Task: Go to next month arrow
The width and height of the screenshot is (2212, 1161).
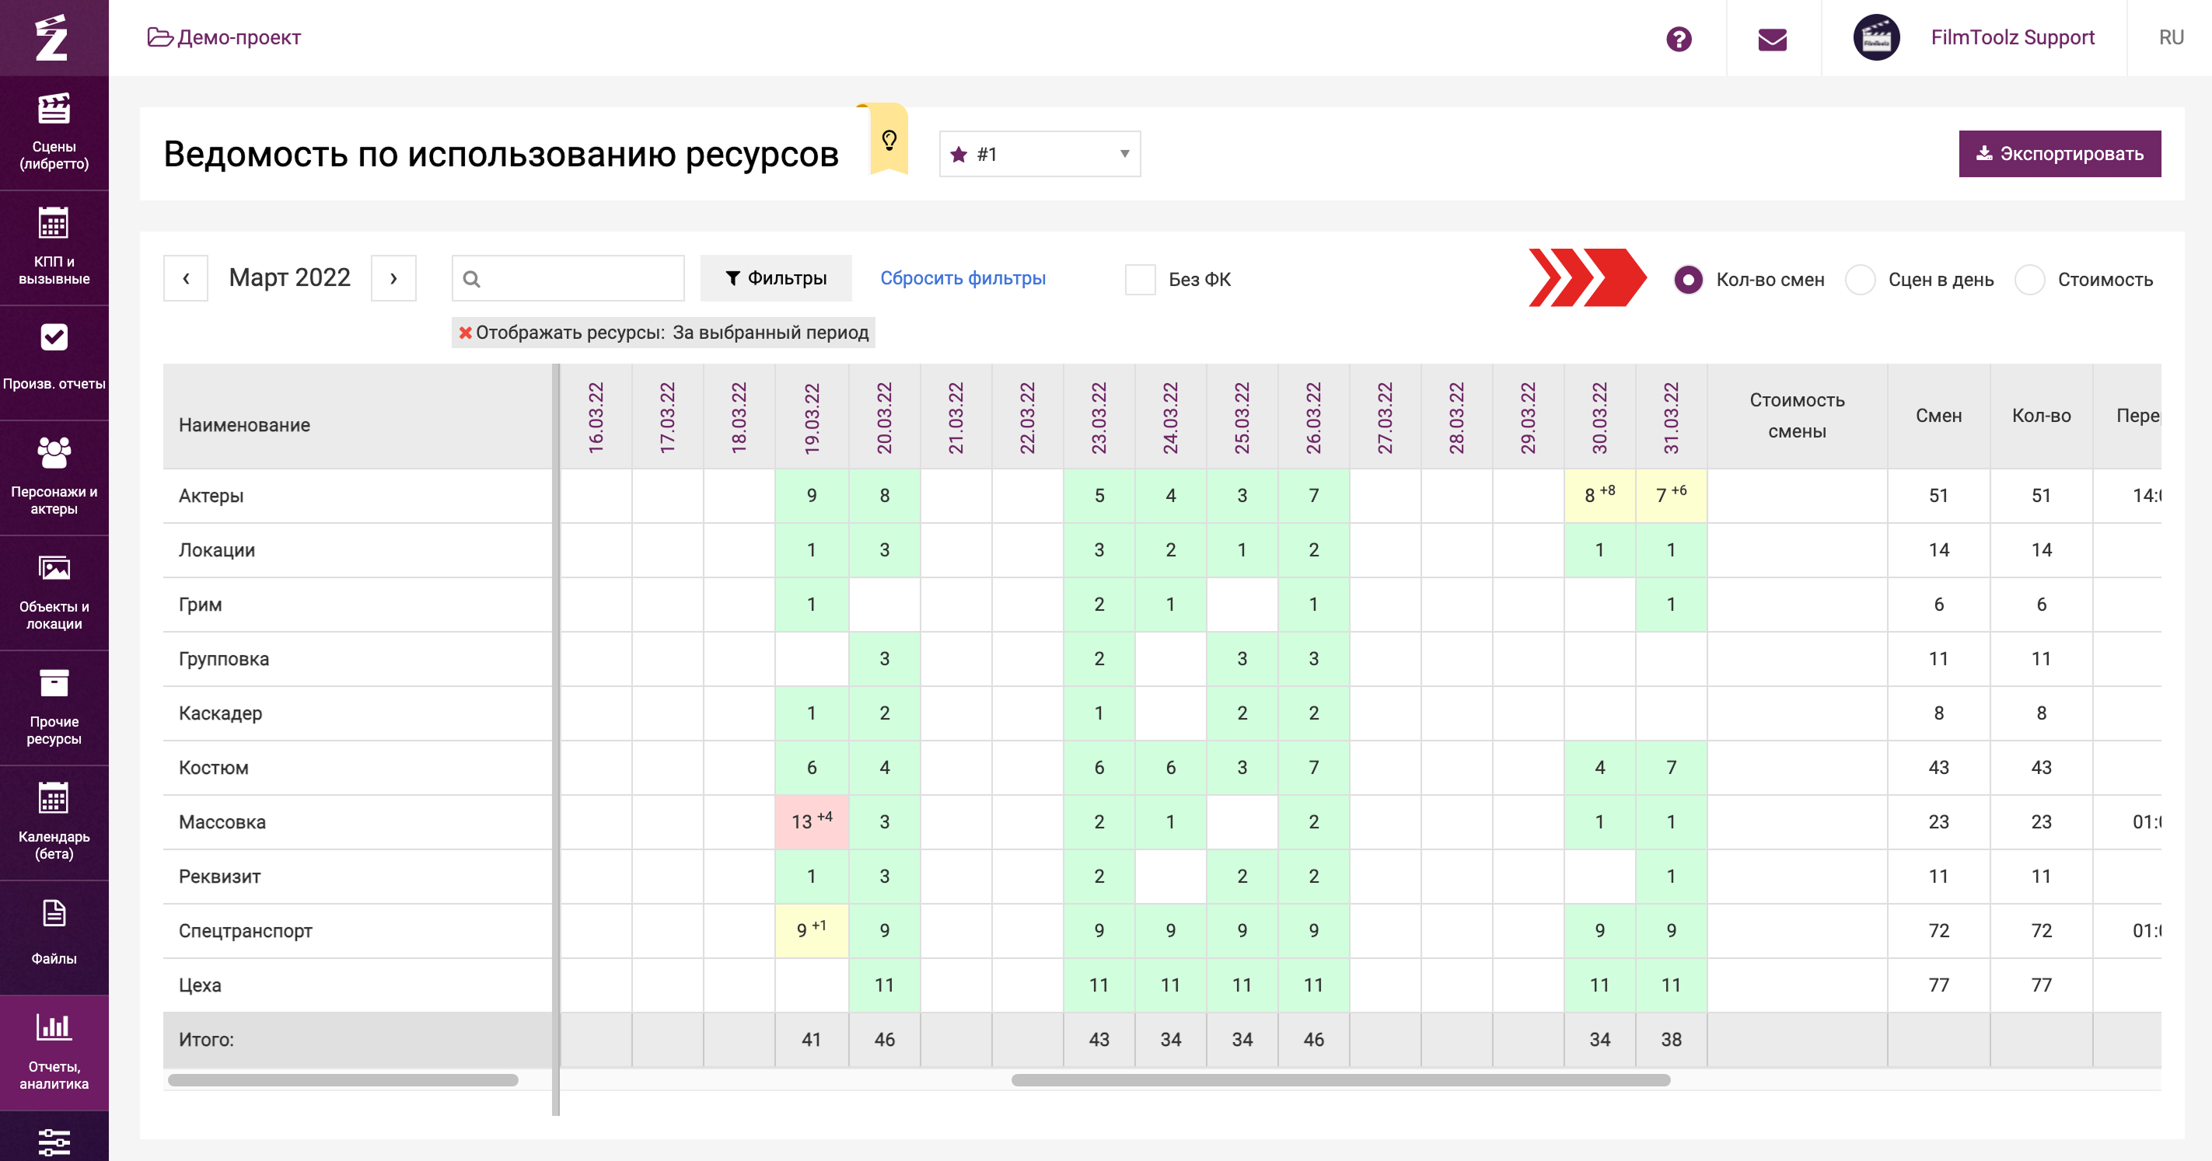Action: pyautogui.click(x=393, y=278)
